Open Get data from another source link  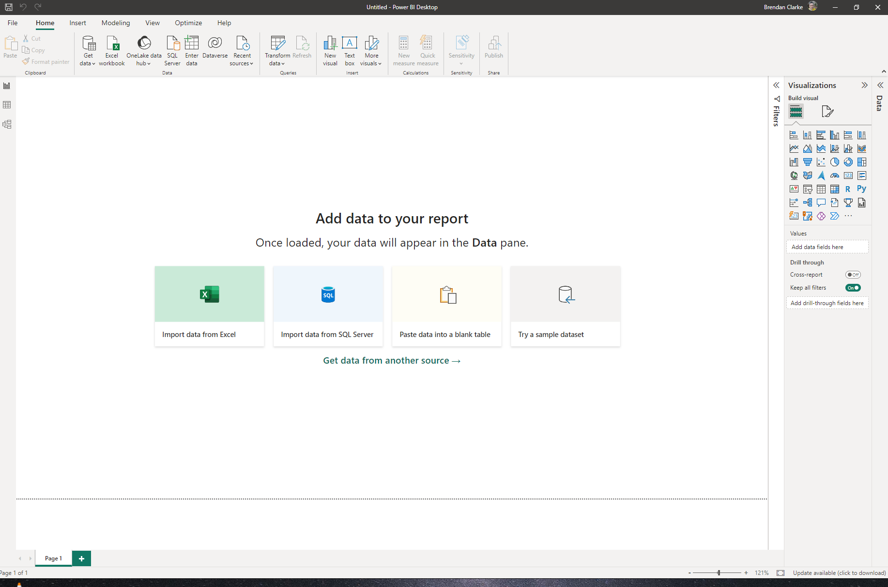point(392,361)
